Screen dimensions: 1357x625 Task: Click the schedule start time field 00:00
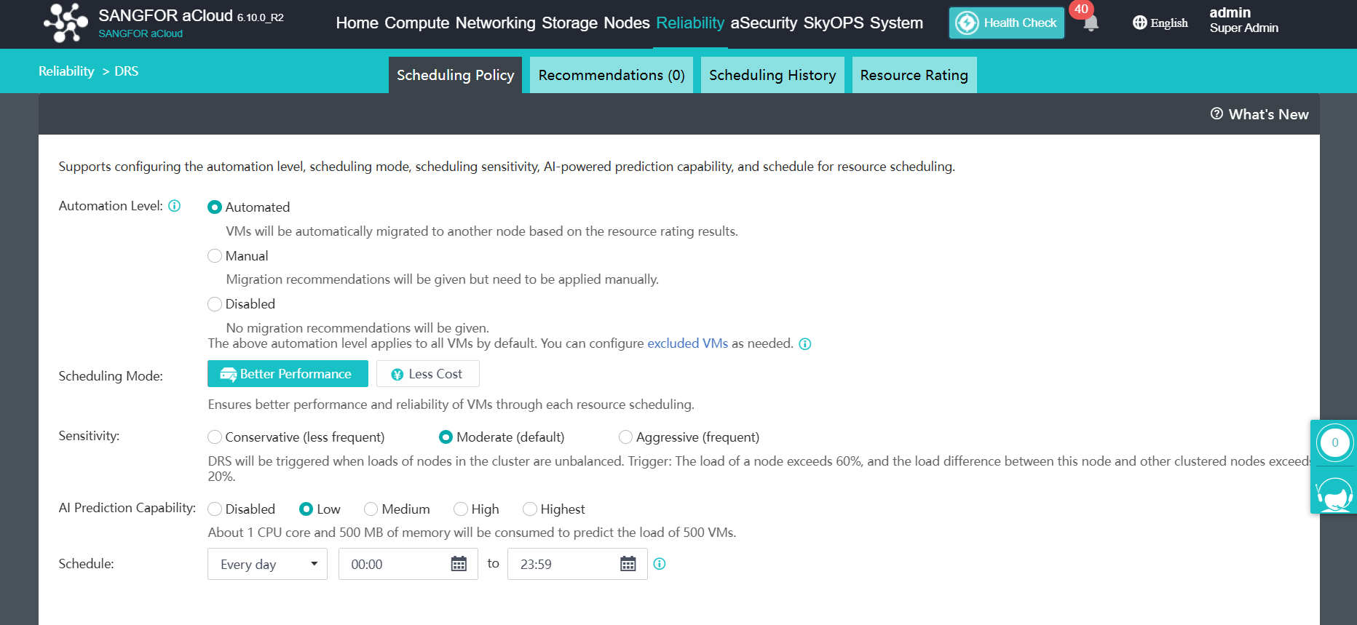tap(408, 564)
